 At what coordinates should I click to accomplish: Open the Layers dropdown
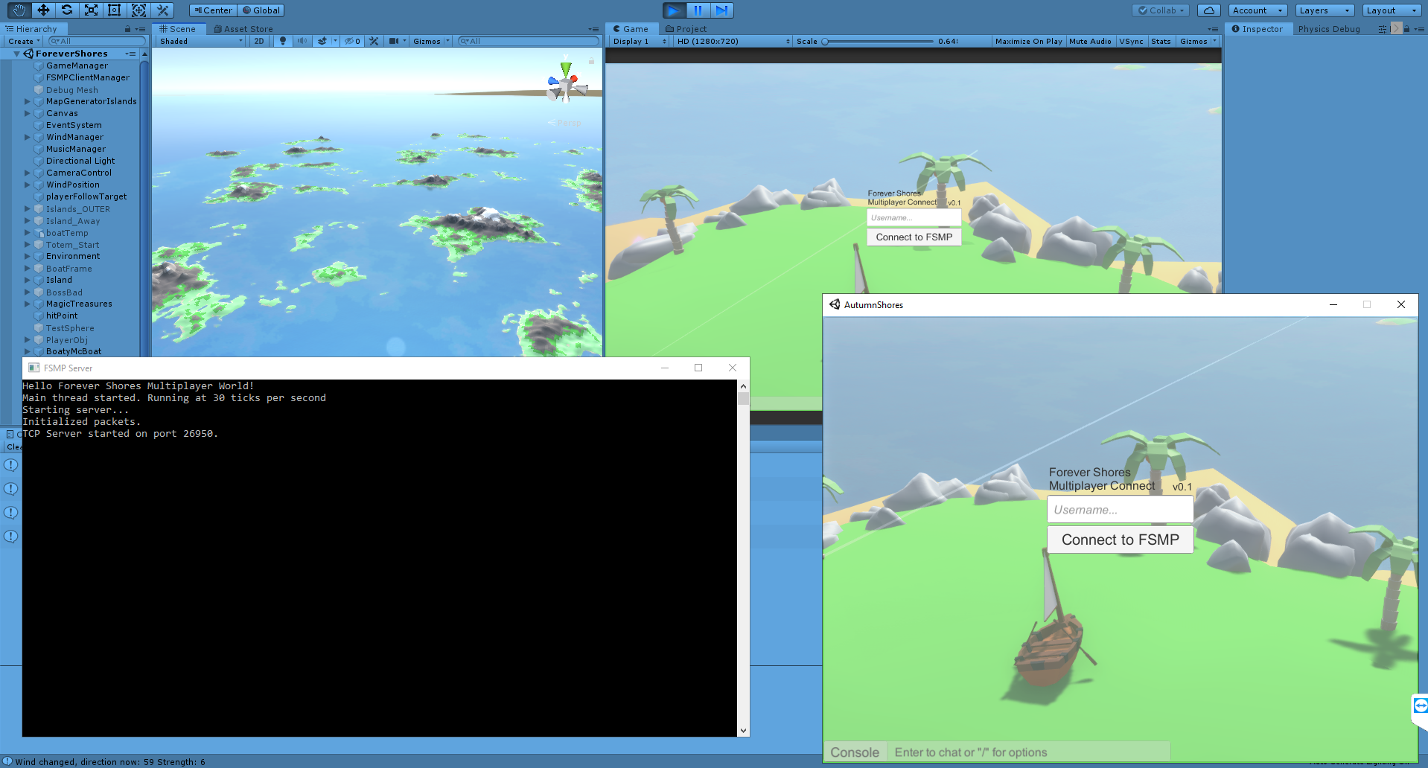pos(1325,10)
